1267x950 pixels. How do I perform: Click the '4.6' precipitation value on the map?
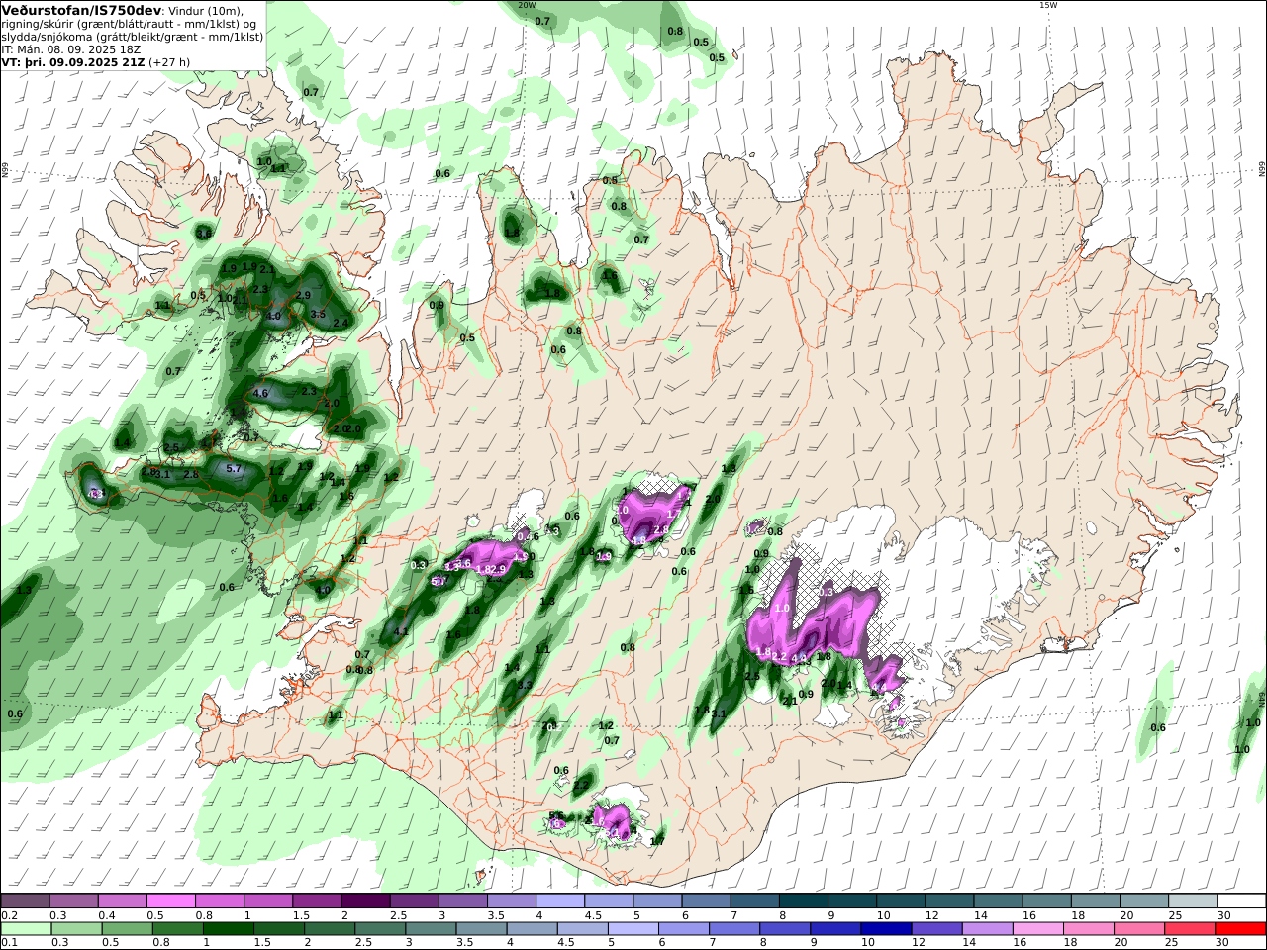tap(261, 393)
